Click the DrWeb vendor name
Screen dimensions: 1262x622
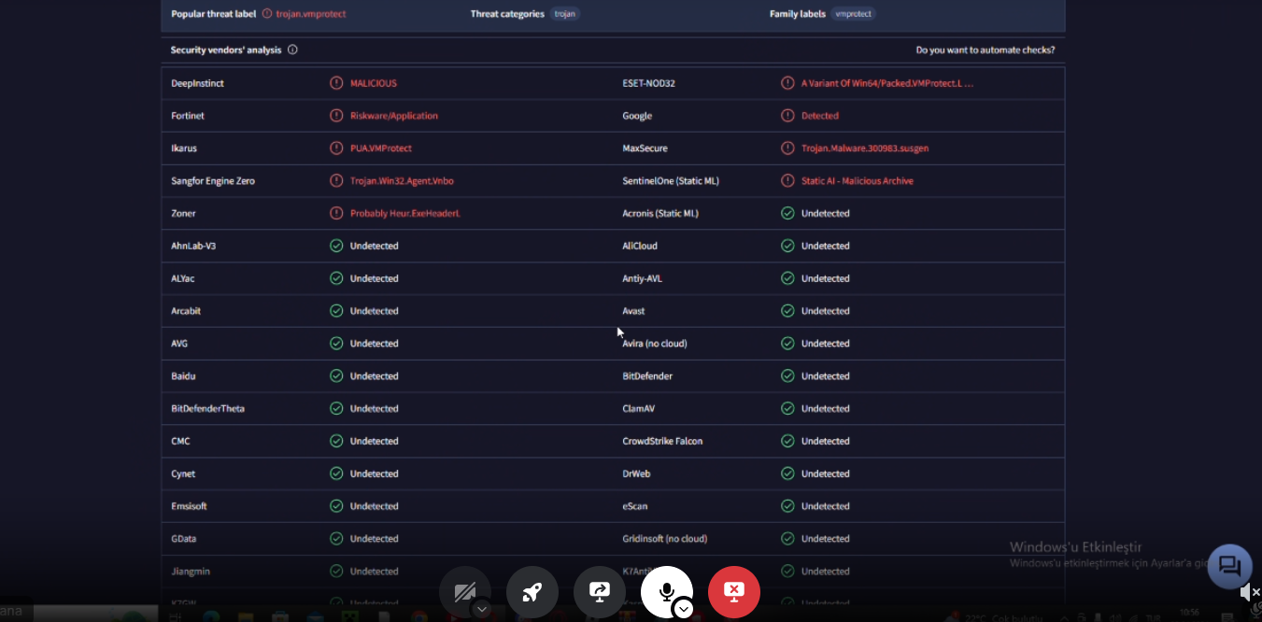(636, 474)
